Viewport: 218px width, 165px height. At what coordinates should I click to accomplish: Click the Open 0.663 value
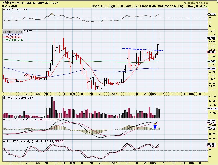(99, 6)
